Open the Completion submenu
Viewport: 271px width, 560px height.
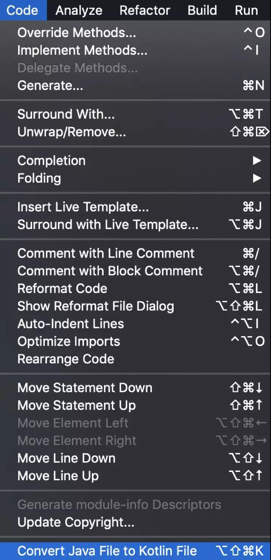coord(135,161)
